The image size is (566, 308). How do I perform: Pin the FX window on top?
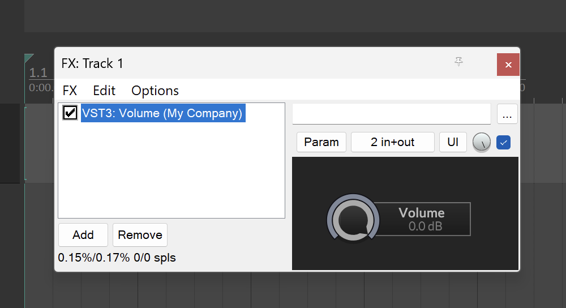(459, 62)
